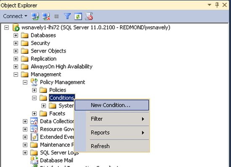Click the Policy Management icon
This screenshot has width=231, height=167.
pyautogui.click(x=34, y=82)
